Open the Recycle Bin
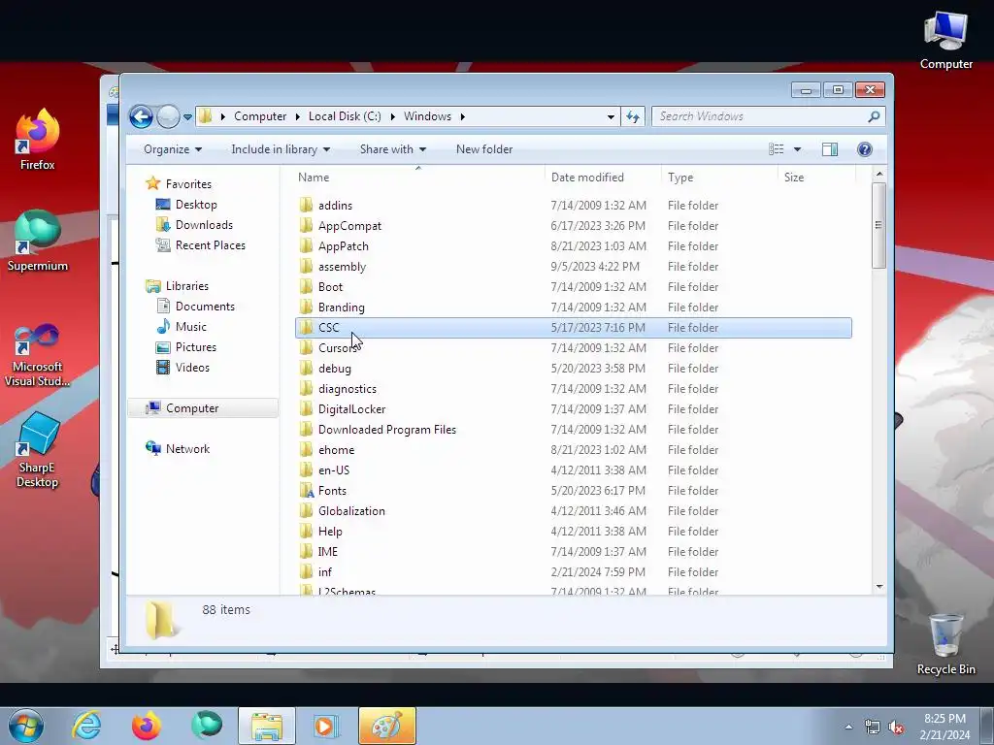 pos(945,643)
